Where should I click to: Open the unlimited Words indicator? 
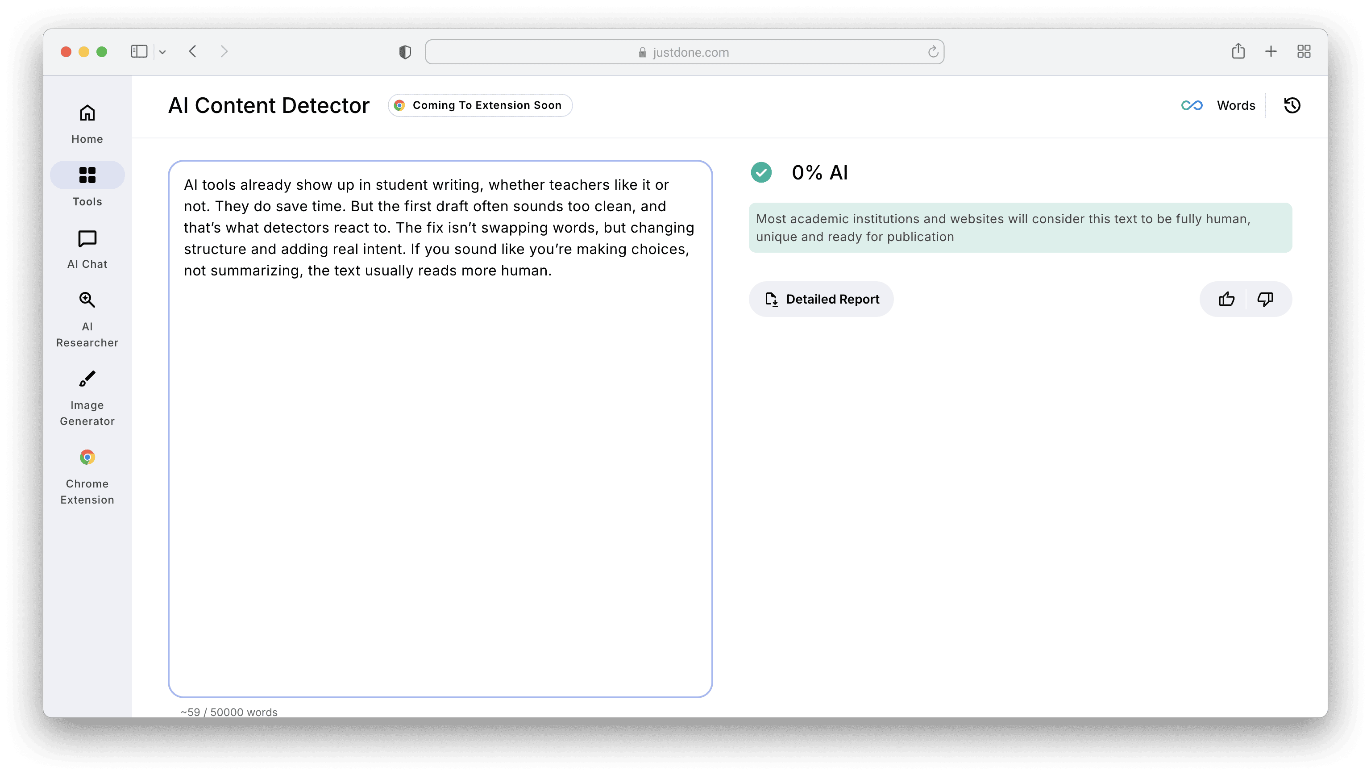(x=1218, y=105)
